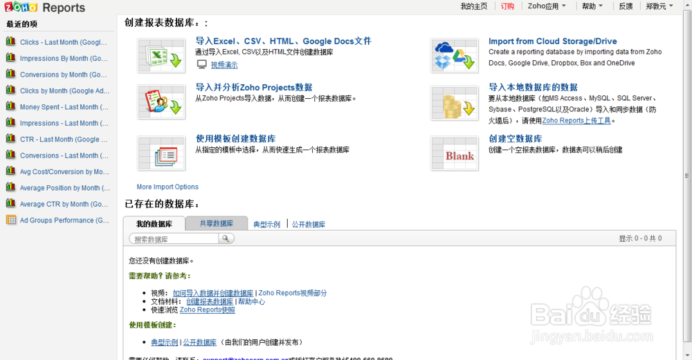Image resolution: width=692 pixels, height=360 pixels.
Task: Click chart icon beside Average Position by Month
Action: pyautogui.click(x=10, y=187)
